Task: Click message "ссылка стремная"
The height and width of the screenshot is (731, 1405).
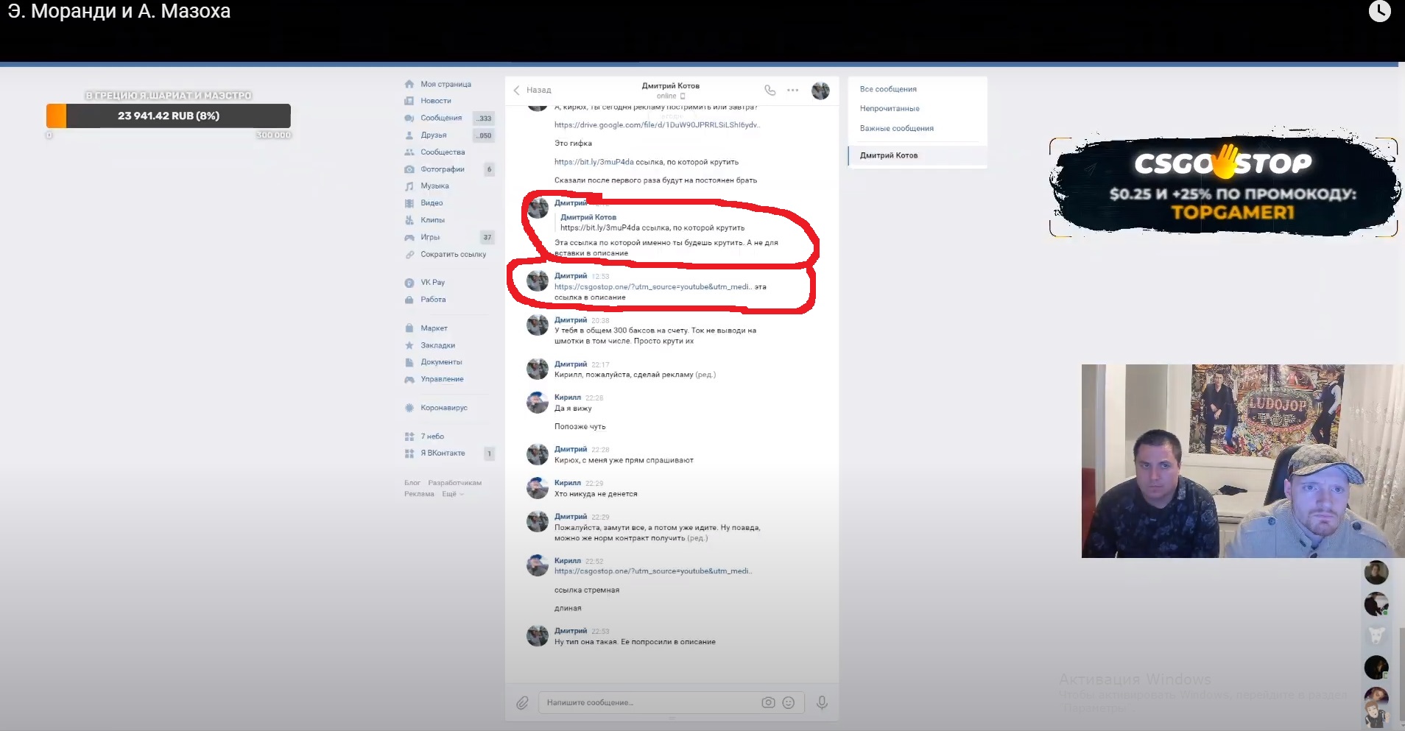Action: click(x=587, y=590)
